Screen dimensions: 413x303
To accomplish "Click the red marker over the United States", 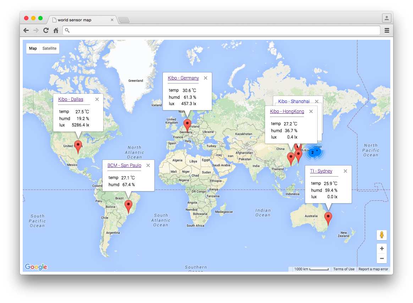I will pos(78,146).
